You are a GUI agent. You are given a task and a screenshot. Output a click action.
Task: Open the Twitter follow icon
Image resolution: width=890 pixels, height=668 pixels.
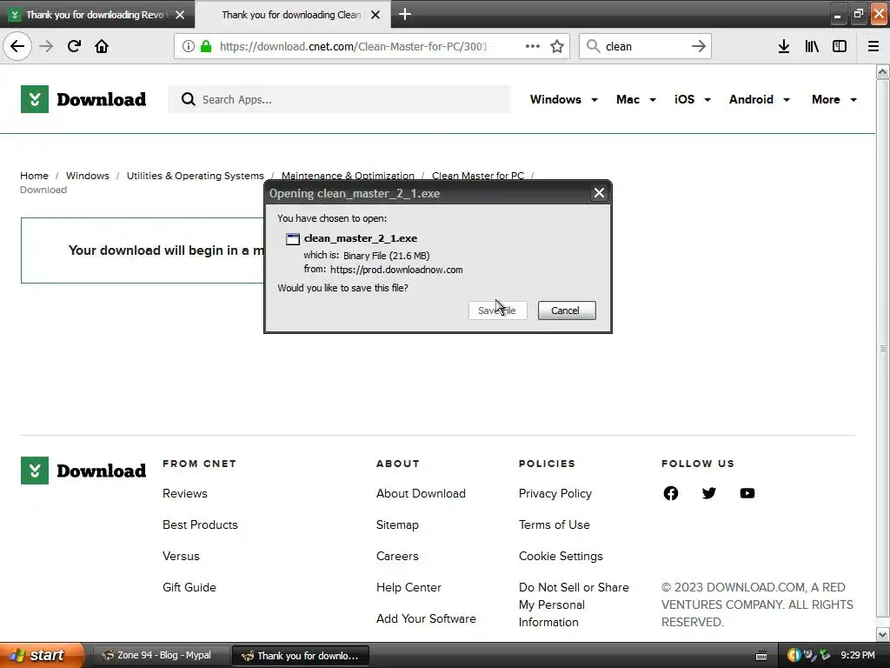(709, 493)
